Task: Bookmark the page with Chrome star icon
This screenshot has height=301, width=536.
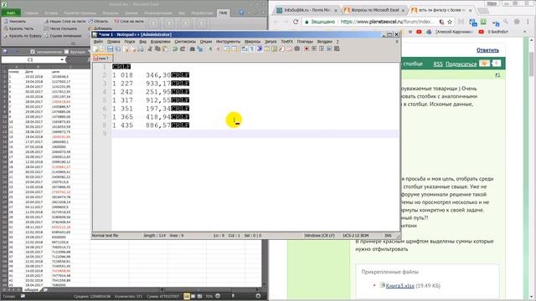Action: (x=450, y=22)
